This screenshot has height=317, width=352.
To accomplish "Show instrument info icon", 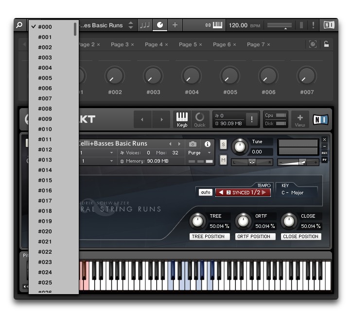I will [208, 144].
